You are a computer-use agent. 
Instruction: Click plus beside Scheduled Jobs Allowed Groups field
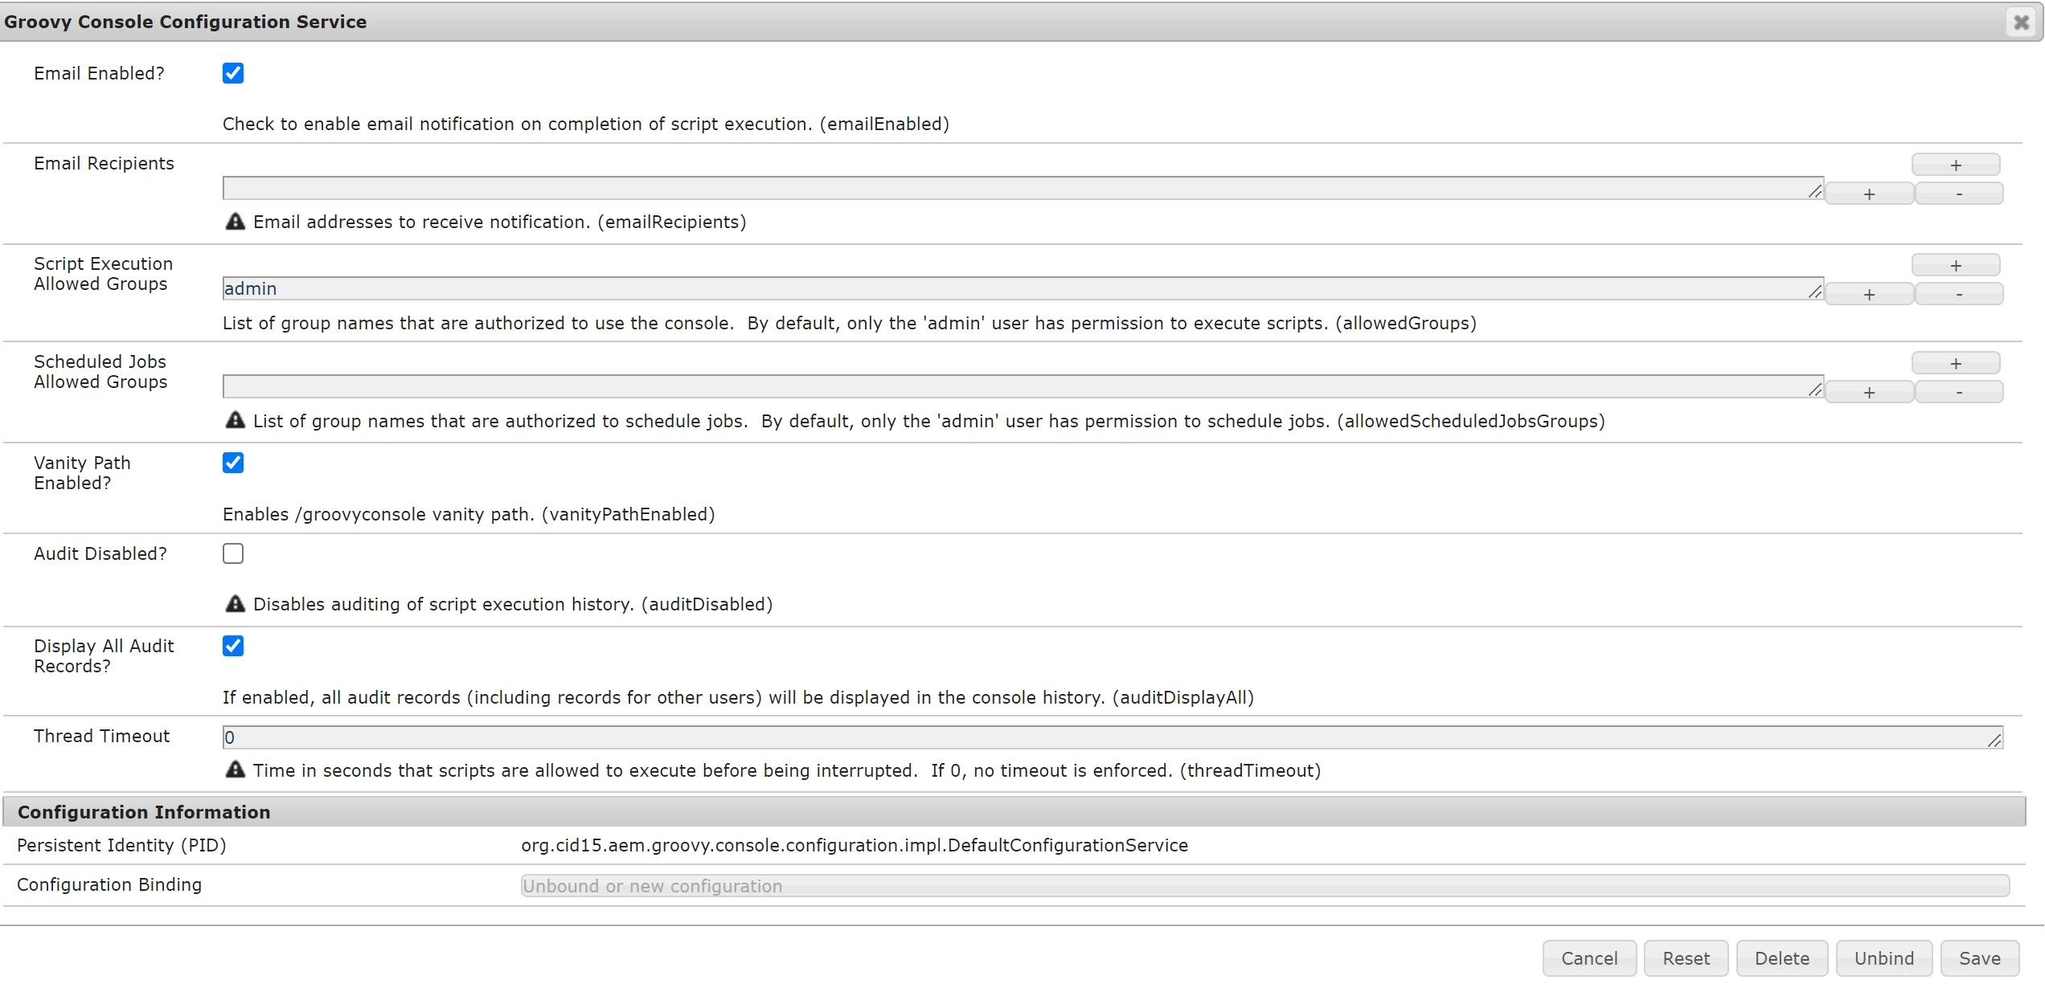tap(1868, 392)
